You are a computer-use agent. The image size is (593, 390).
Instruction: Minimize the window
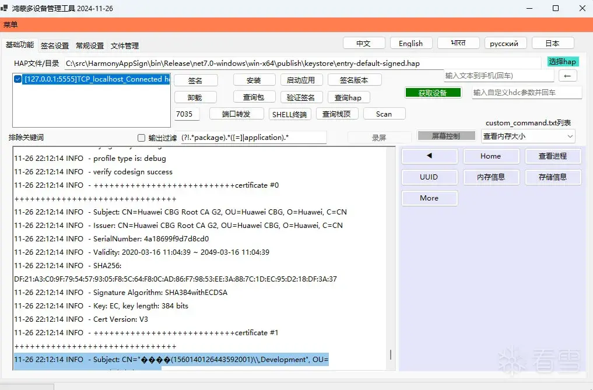pyautogui.click(x=529, y=8)
